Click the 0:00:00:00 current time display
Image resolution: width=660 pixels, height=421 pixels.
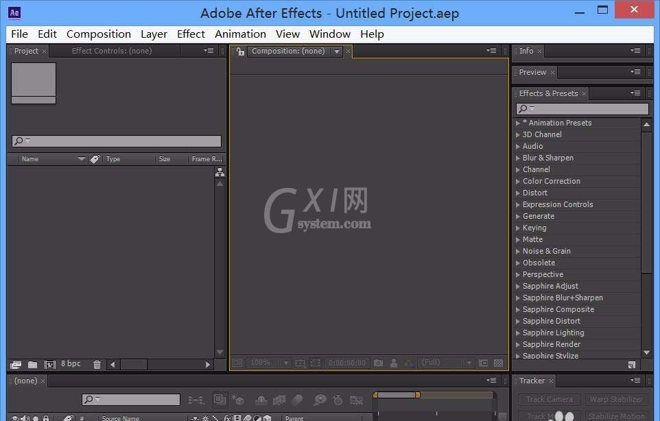click(x=347, y=363)
